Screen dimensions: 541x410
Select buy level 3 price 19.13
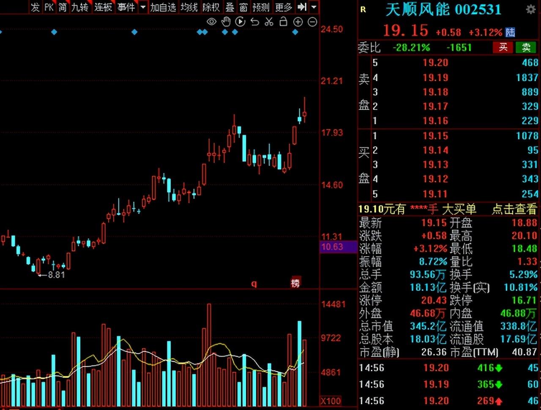click(435, 164)
